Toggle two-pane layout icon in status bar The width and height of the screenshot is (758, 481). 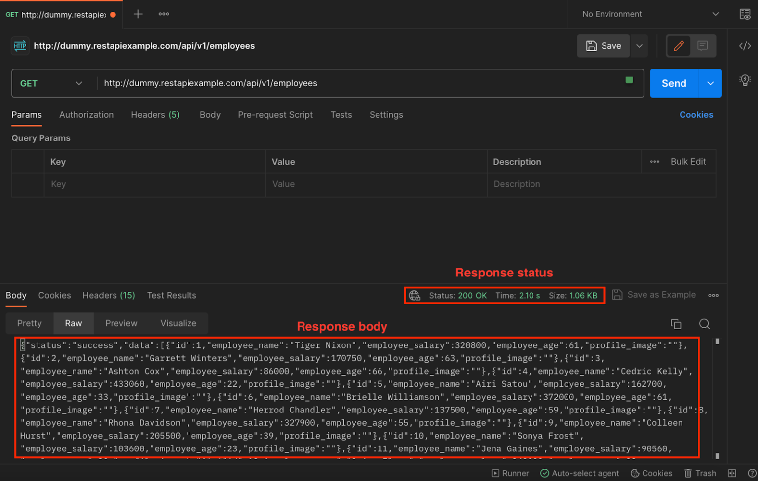[x=732, y=473]
